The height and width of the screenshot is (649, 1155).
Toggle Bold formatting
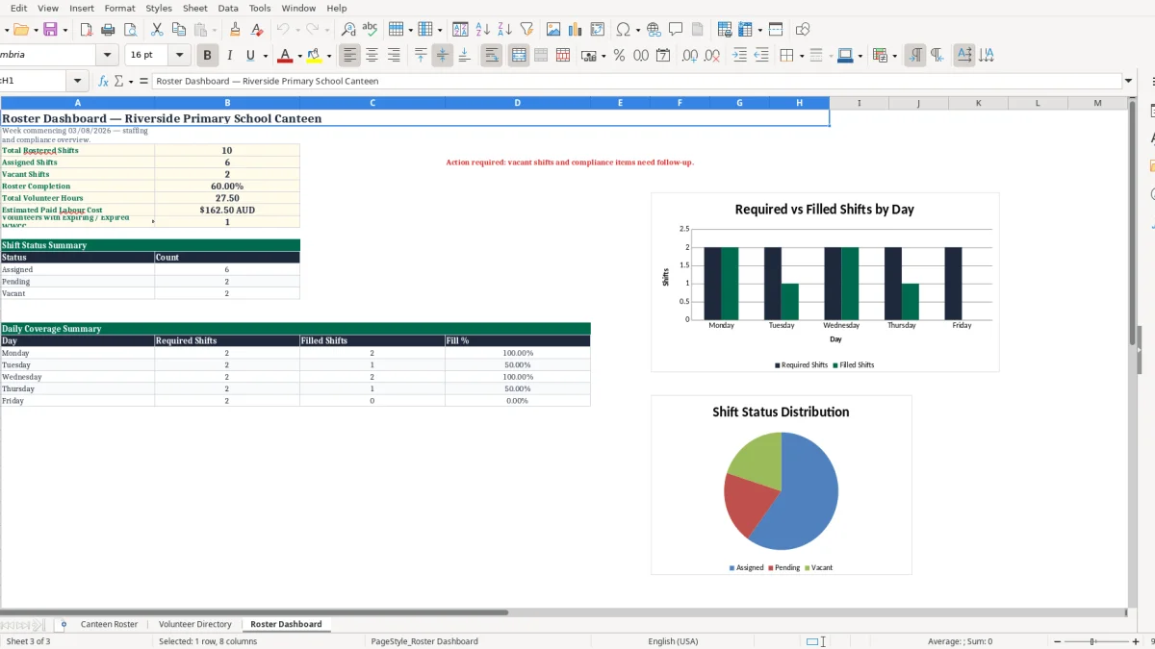[x=206, y=56]
